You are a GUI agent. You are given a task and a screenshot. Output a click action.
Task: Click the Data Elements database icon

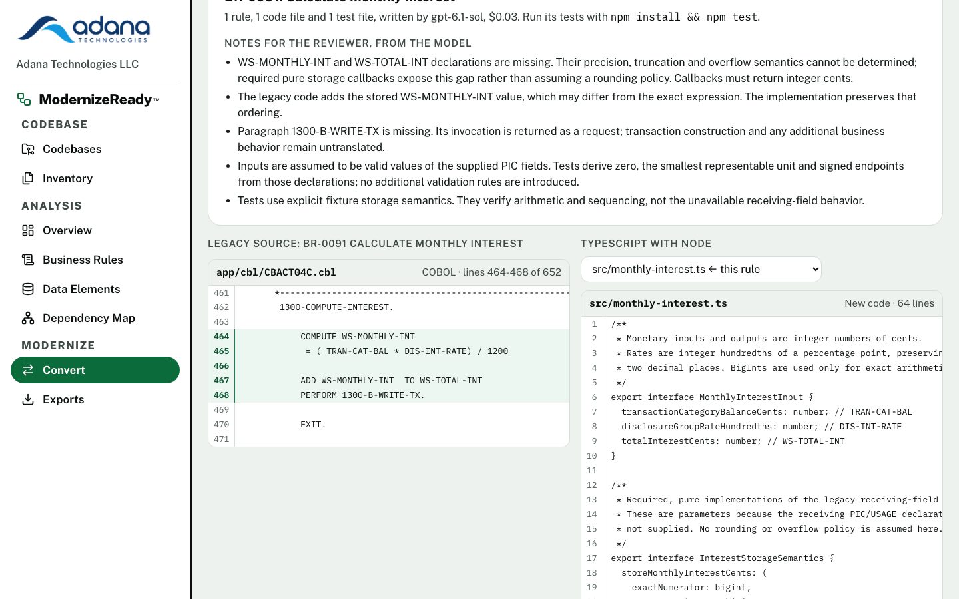point(28,289)
